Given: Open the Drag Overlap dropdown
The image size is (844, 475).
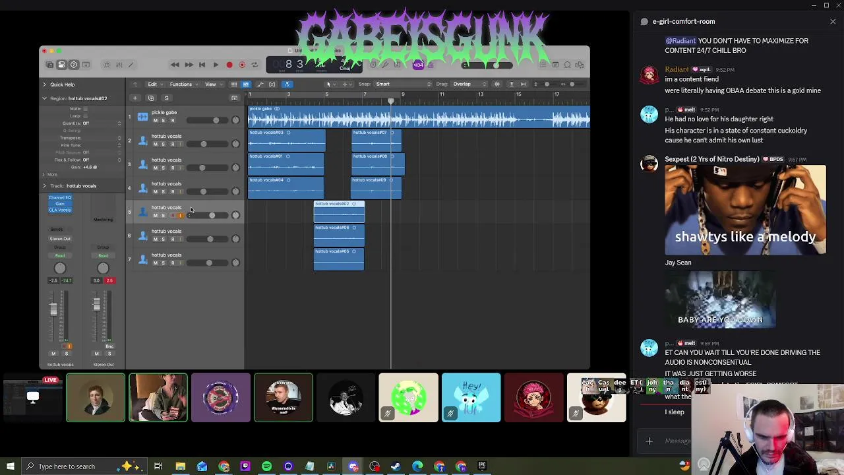Looking at the screenshot, I should click(x=469, y=84).
